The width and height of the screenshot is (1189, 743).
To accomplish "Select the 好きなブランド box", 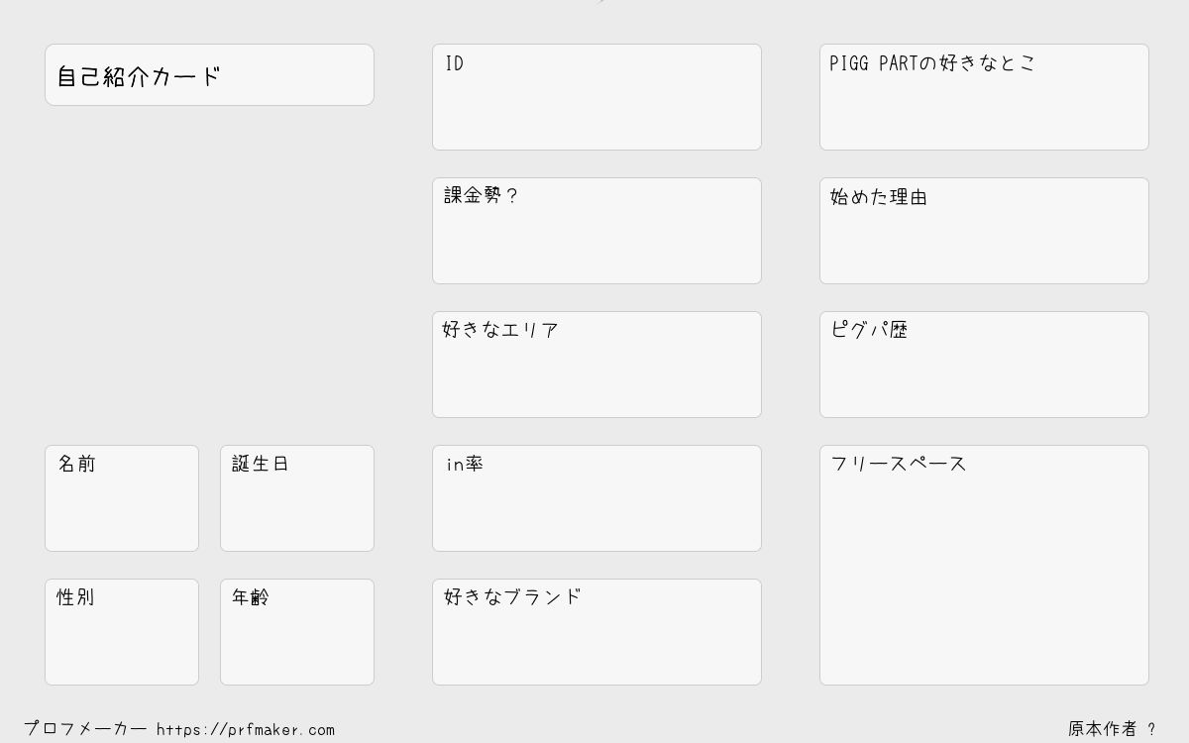I will 596,632.
